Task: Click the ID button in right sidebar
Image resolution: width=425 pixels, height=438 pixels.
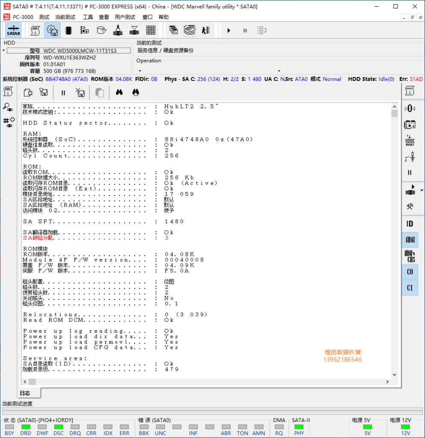Action: pyautogui.click(x=410, y=224)
